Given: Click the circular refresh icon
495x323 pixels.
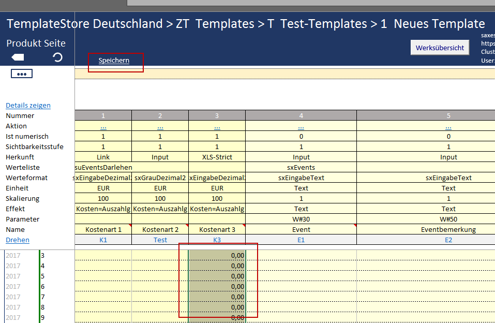Looking at the screenshot, I should [x=58, y=57].
